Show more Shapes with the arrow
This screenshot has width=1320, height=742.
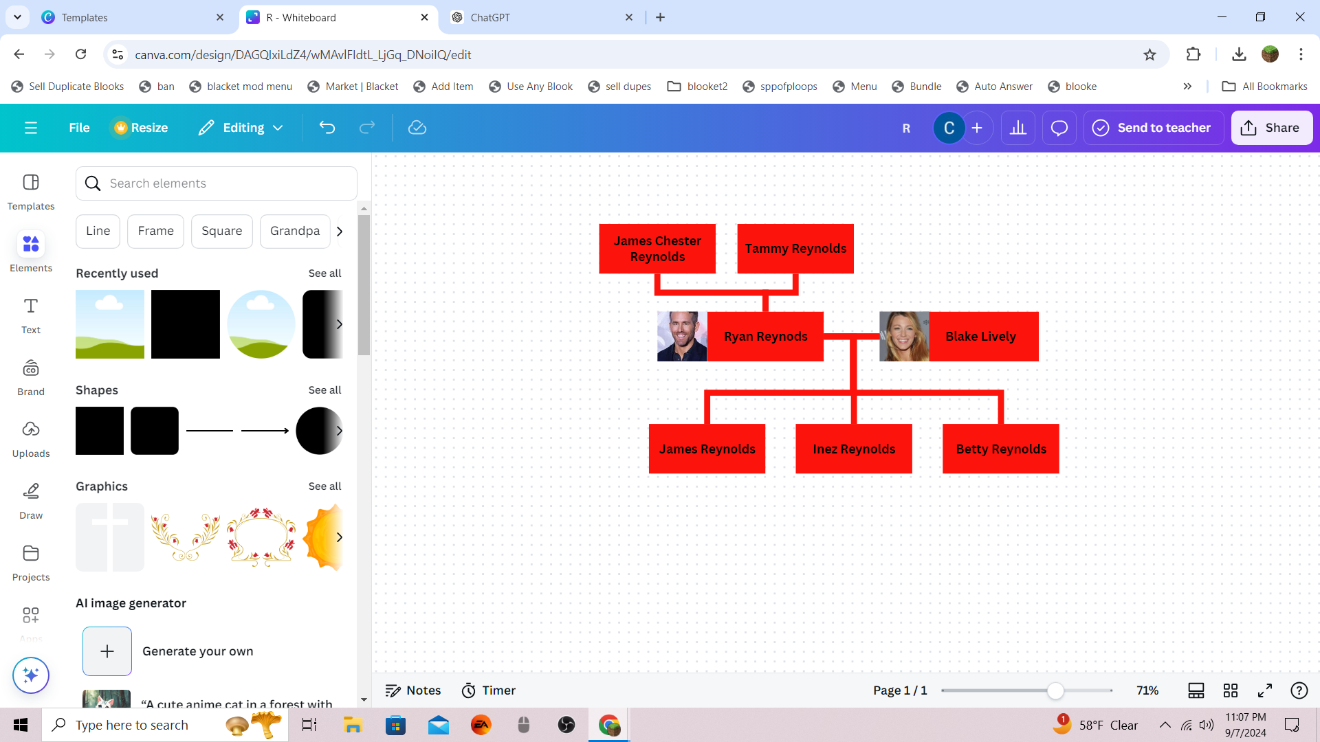click(340, 431)
